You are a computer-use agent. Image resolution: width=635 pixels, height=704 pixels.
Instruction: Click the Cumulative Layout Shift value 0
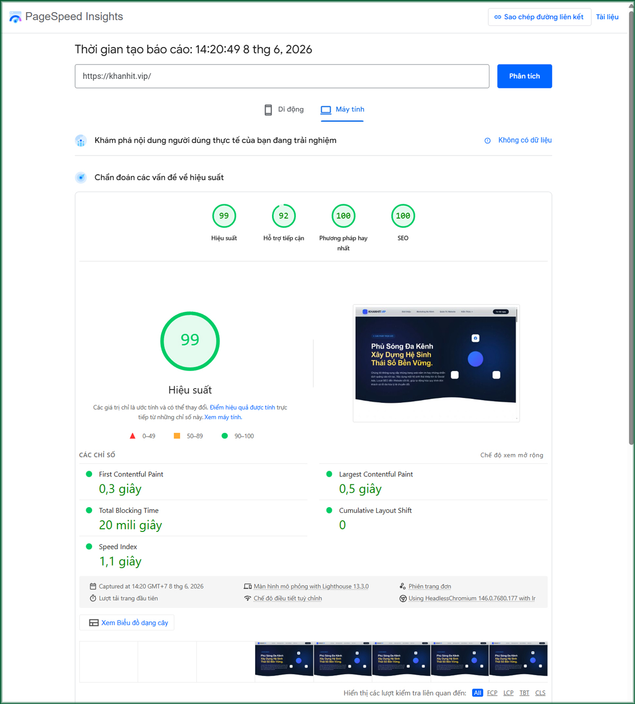(x=342, y=525)
